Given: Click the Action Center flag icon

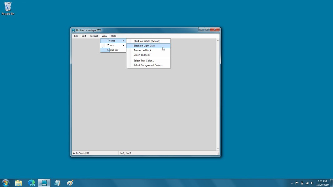Looking at the screenshot, I should click(x=297, y=183).
